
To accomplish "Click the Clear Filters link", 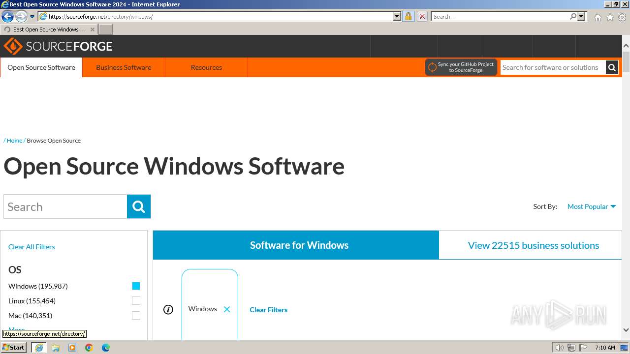I will (268, 310).
